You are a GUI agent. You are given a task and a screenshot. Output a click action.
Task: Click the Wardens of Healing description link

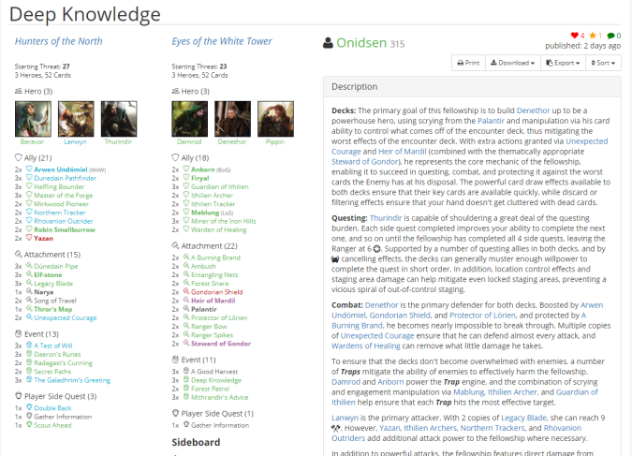pos(366,346)
